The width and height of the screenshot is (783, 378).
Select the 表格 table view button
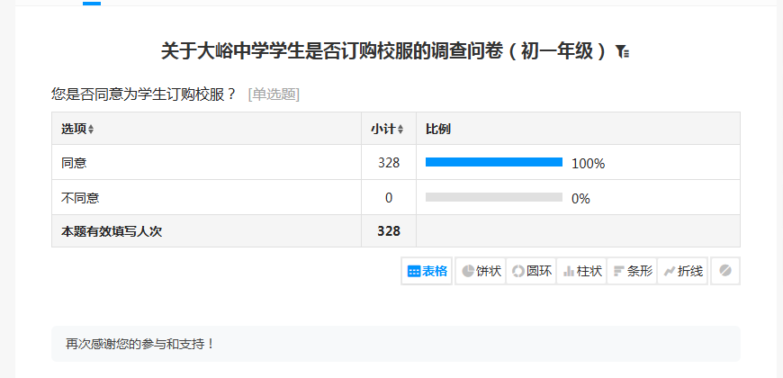(x=427, y=271)
